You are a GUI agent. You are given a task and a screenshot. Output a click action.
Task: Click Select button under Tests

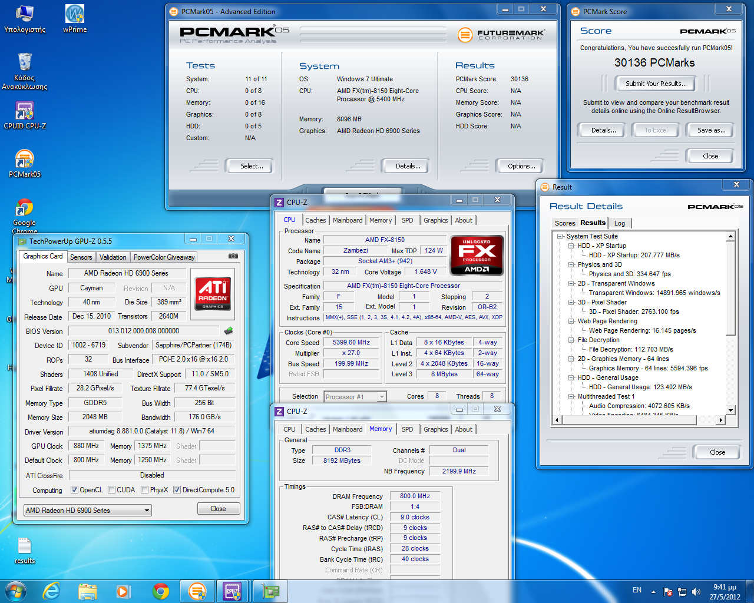click(x=252, y=166)
